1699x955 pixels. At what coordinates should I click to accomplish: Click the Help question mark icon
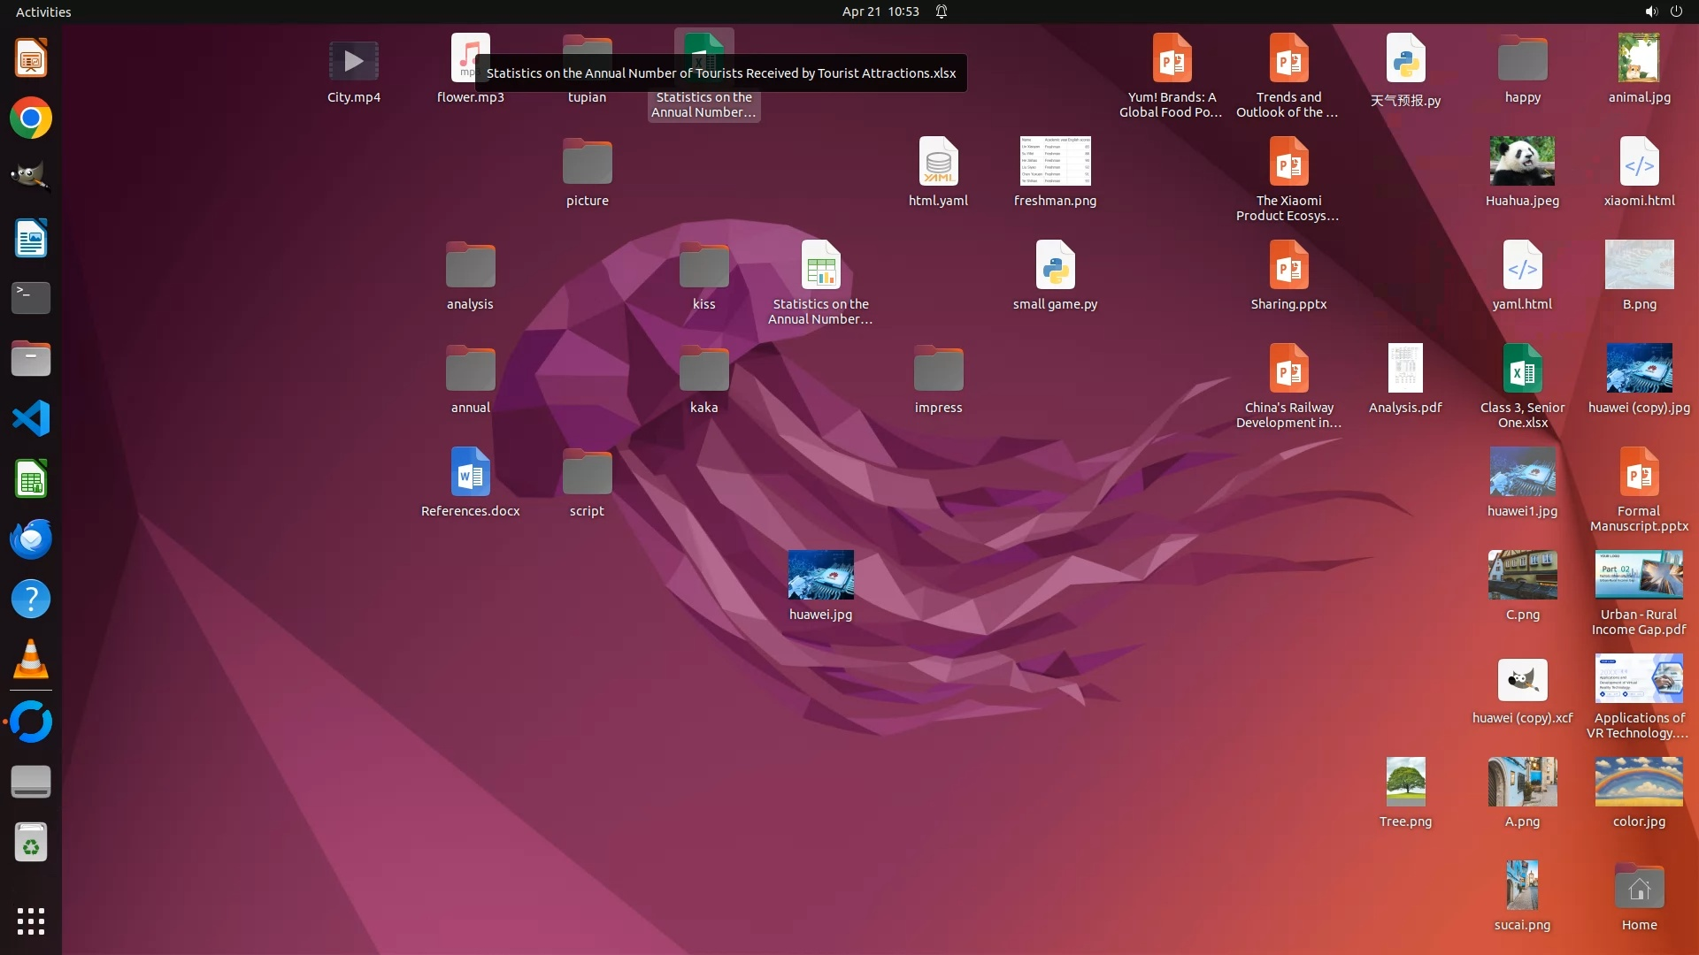[31, 600]
